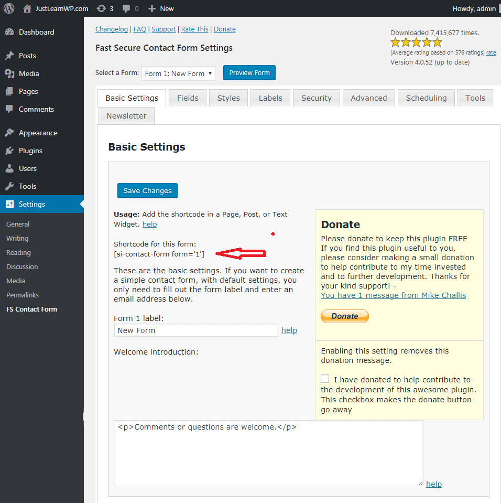Switch to the Styles tab
This screenshot has height=503, width=501.
(x=228, y=98)
